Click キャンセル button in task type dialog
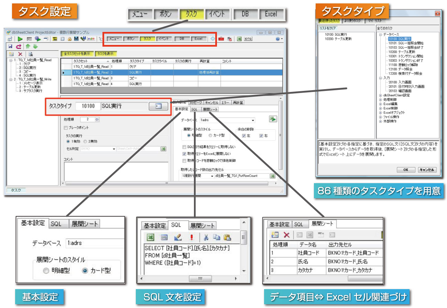Image resolution: width=447 pixels, height=308 pixels. [427, 170]
